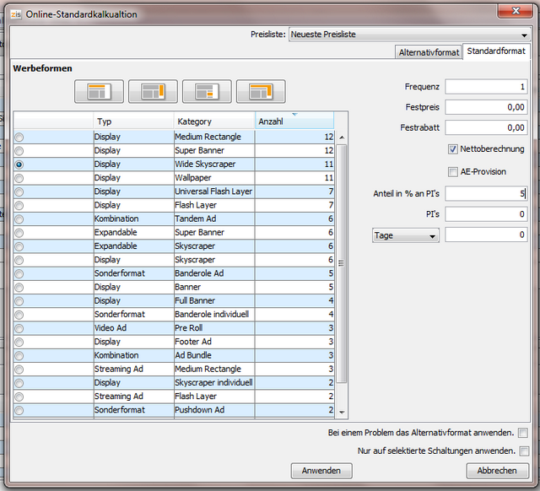This screenshot has height=491, width=540.
Task: Switch to the Standardformat tab
Action: (x=496, y=51)
